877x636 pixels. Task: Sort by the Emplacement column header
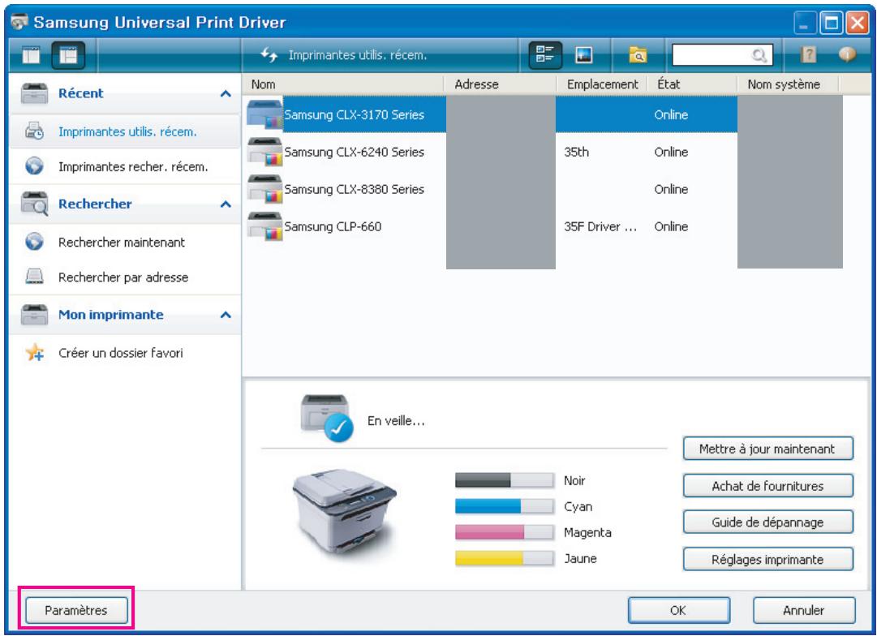[x=602, y=84]
